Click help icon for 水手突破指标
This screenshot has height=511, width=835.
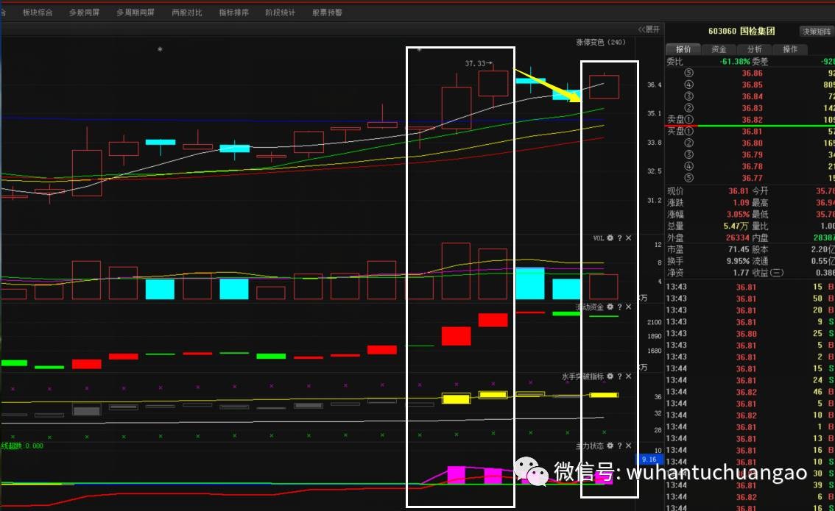619,376
